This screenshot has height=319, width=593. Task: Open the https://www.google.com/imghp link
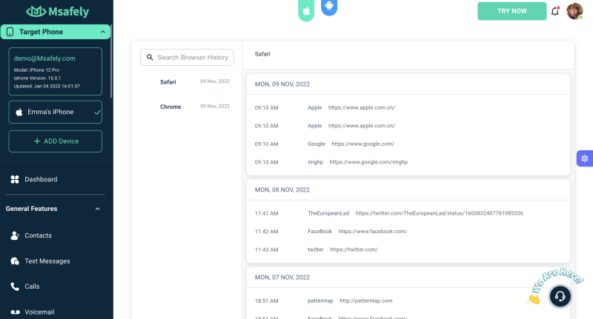368,162
